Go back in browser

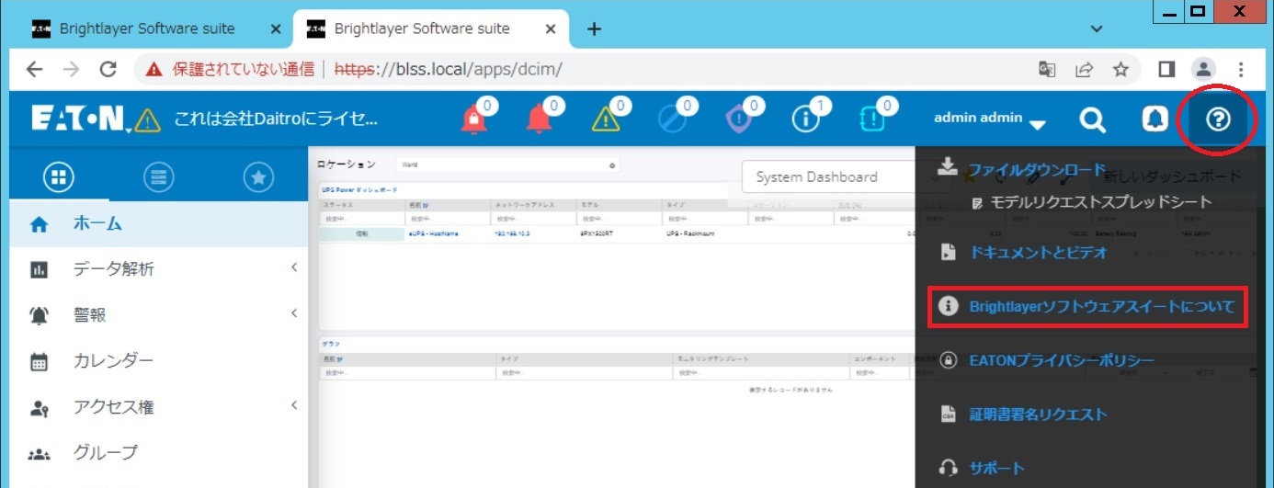point(34,69)
